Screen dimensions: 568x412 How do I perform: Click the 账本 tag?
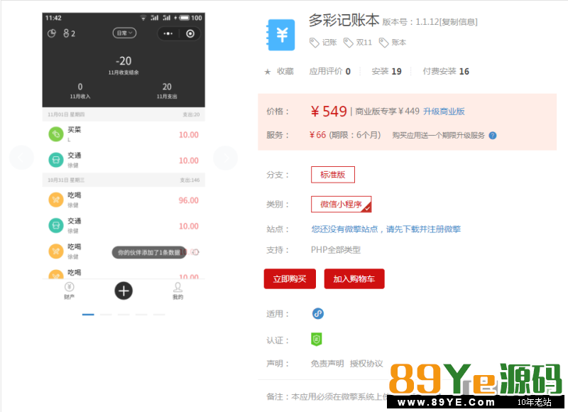[x=393, y=43]
